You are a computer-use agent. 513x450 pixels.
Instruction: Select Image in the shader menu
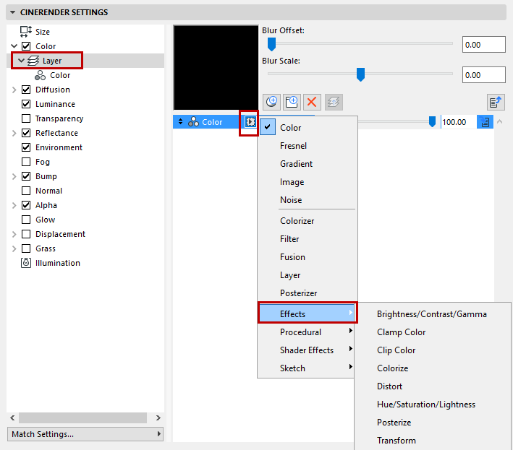pyautogui.click(x=308, y=182)
